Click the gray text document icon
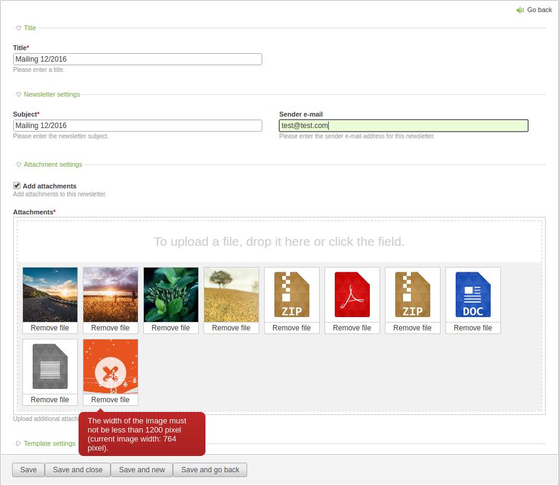Image resolution: width=559 pixels, height=485 pixels. coord(50,367)
